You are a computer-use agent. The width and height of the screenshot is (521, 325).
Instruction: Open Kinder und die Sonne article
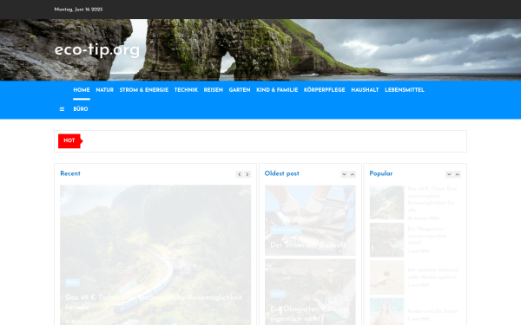pos(432,311)
